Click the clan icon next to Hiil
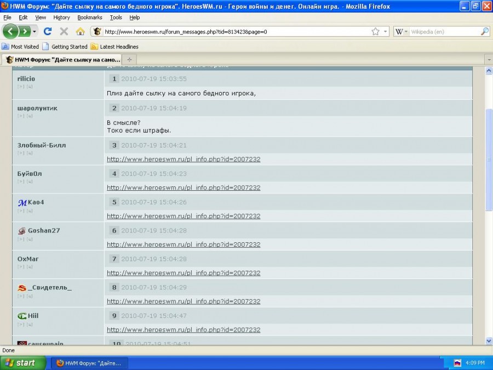Viewport: 493px width, 370px height. click(22, 316)
